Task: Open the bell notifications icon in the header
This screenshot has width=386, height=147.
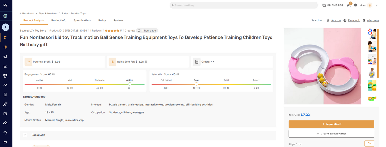Action: point(355,5)
